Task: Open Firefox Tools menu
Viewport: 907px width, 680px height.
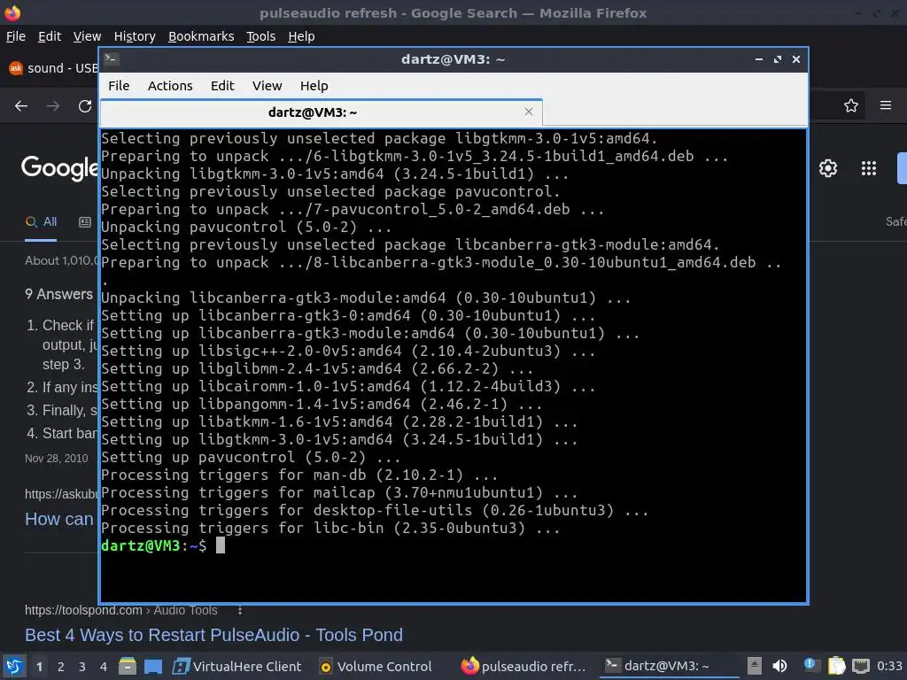Action: [x=261, y=36]
